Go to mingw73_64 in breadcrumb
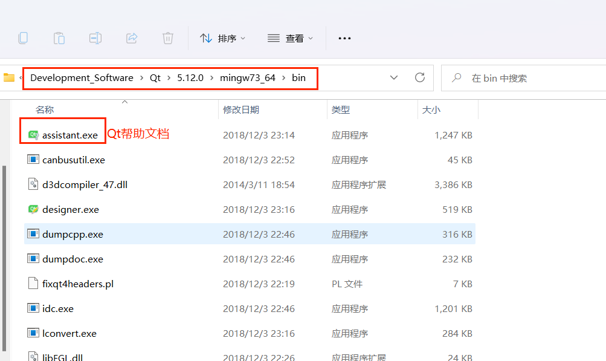The width and height of the screenshot is (606, 361). 247,78
